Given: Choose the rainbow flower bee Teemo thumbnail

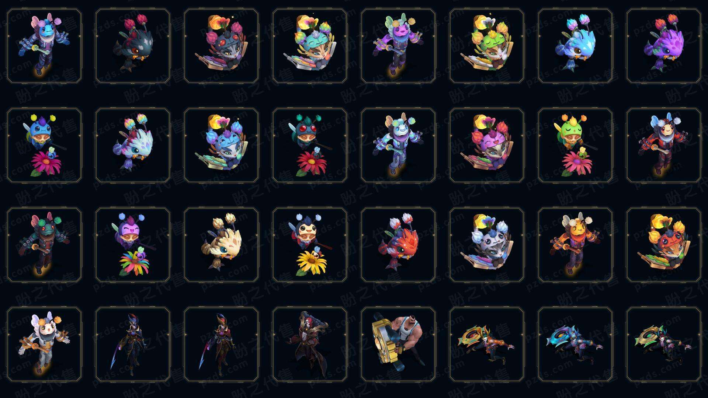Looking at the screenshot, I should point(133,245).
